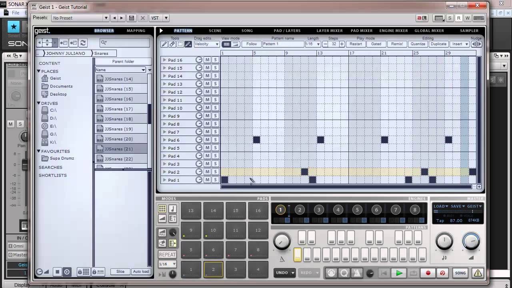Solo Pad 2

[x=215, y=172]
